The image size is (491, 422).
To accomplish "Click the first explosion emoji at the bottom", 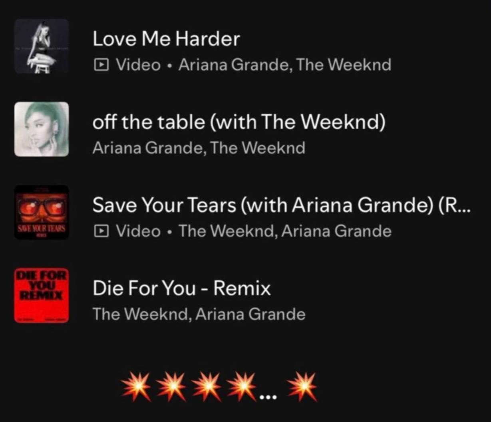I will 137,387.
